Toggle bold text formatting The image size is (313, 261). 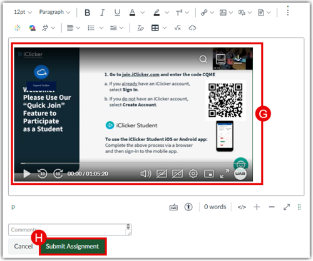(88, 12)
